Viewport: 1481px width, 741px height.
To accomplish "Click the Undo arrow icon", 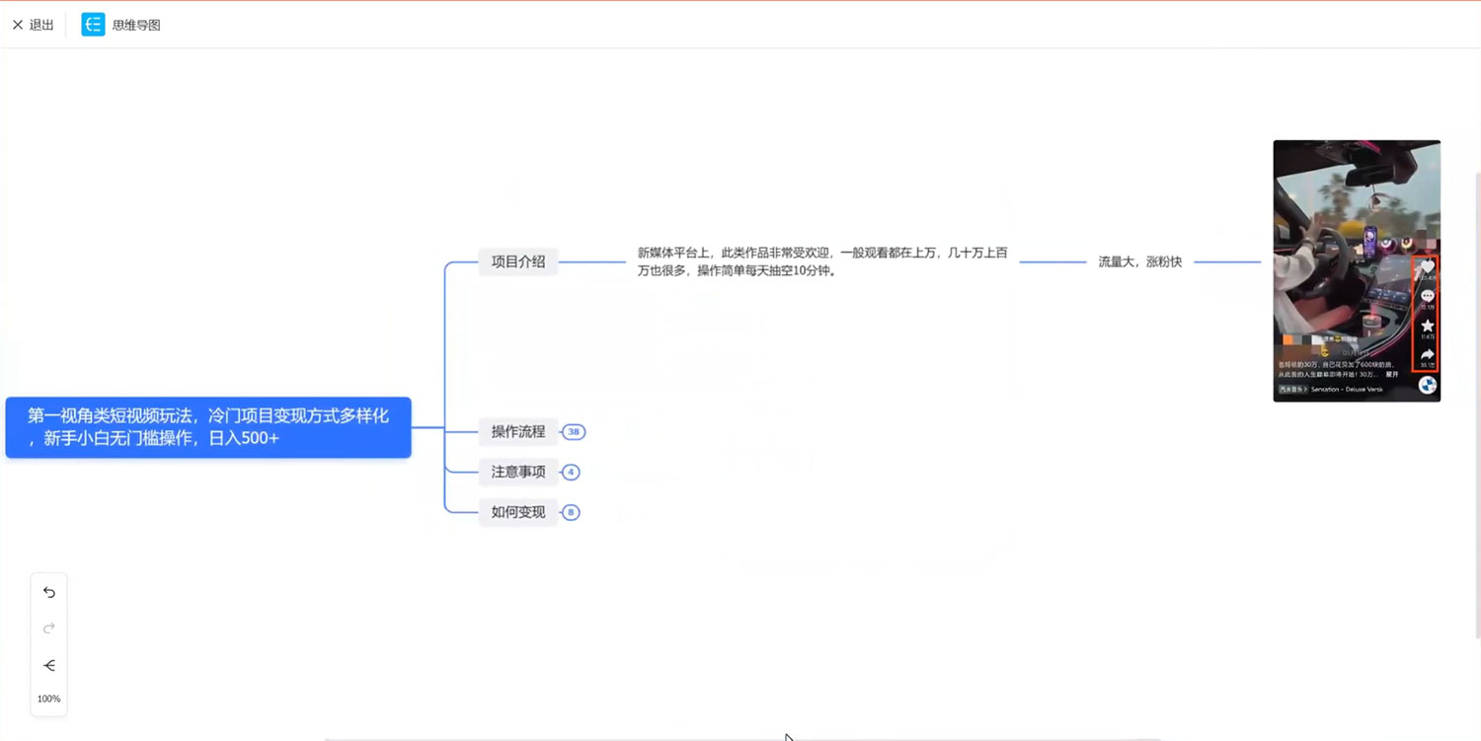I will pos(48,592).
